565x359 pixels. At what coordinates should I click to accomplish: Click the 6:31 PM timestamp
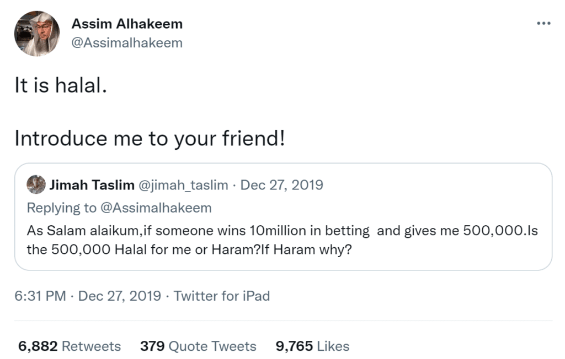[x=40, y=296]
